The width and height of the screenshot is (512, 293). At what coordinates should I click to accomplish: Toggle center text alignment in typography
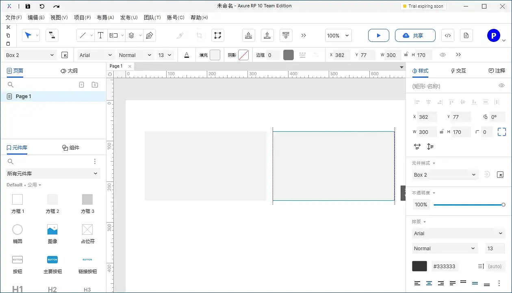(x=429, y=283)
